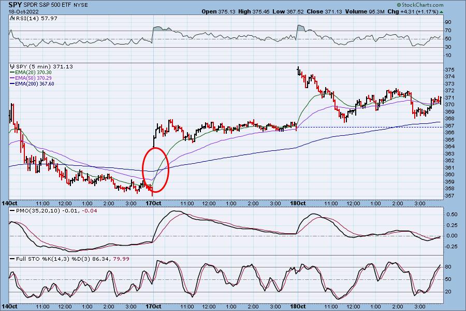Click the 0.50 PMO axis label

click(452, 215)
